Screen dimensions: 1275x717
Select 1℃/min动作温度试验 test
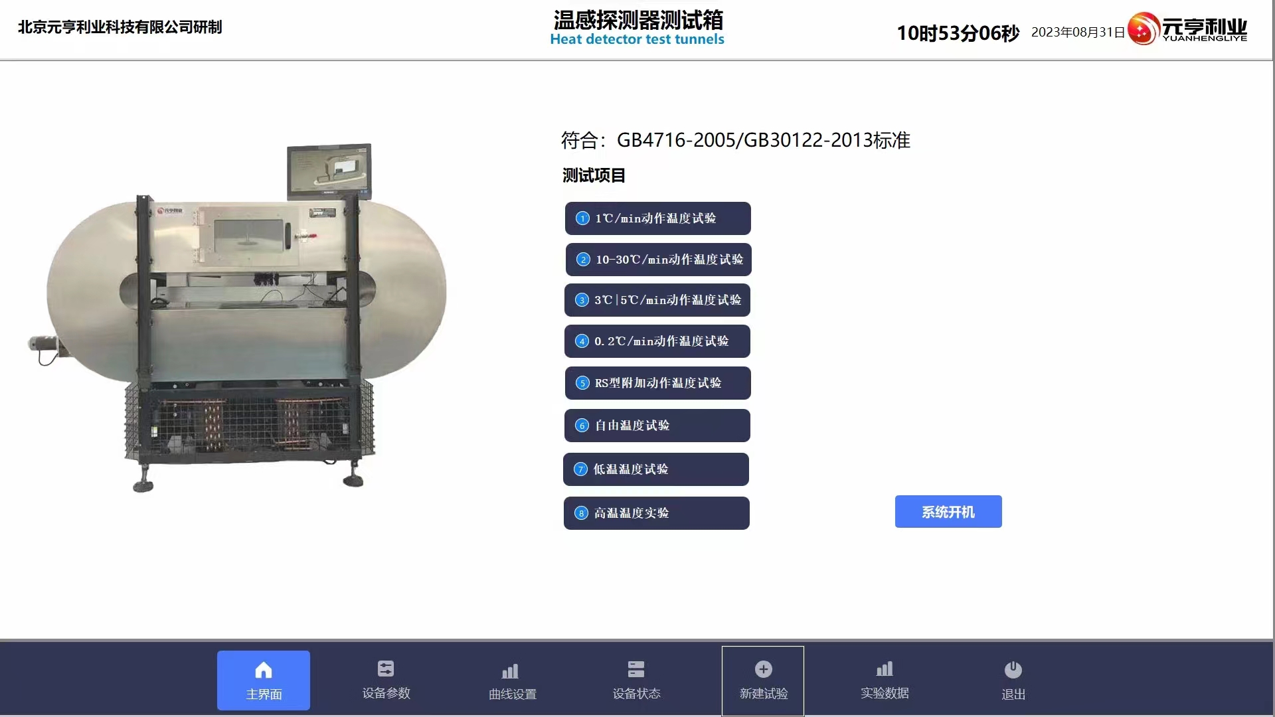[658, 218]
